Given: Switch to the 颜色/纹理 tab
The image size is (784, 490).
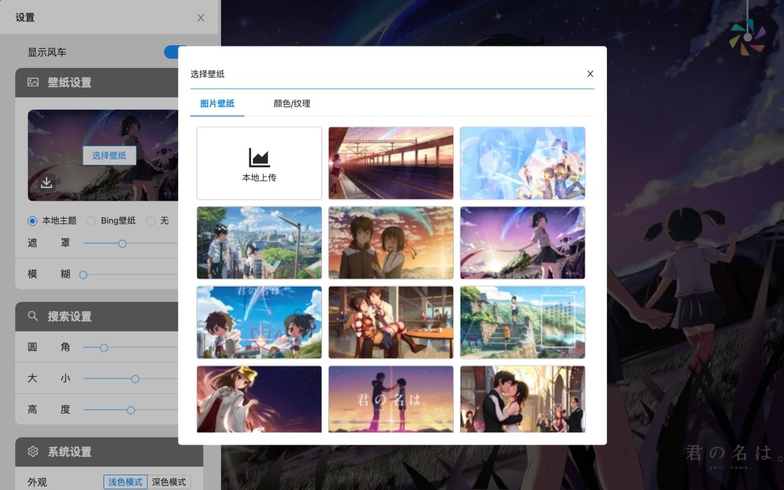Looking at the screenshot, I should (x=292, y=104).
